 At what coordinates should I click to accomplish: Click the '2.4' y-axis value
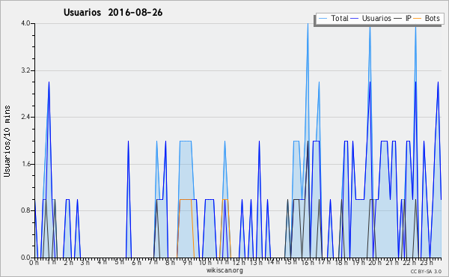(25, 117)
